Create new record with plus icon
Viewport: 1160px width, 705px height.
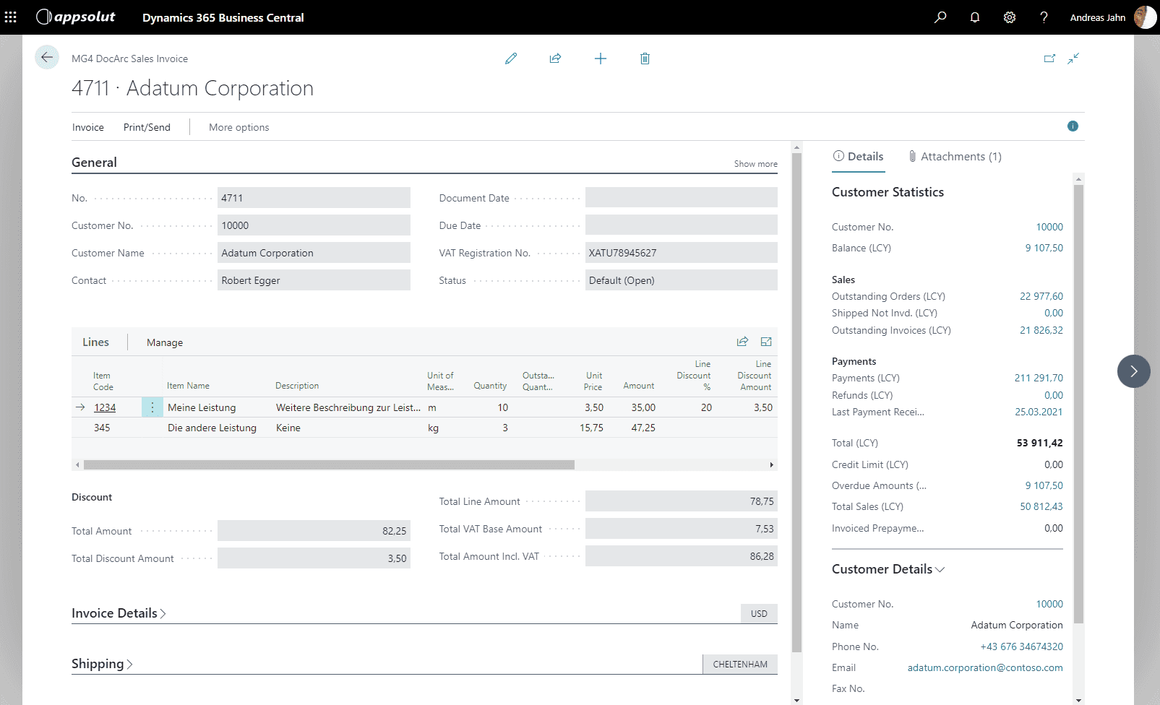(x=601, y=59)
